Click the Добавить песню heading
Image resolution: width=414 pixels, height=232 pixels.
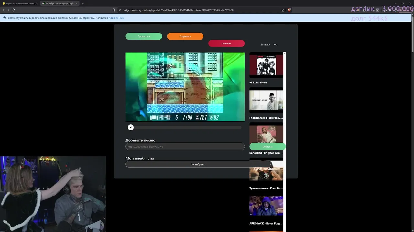[x=140, y=140]
